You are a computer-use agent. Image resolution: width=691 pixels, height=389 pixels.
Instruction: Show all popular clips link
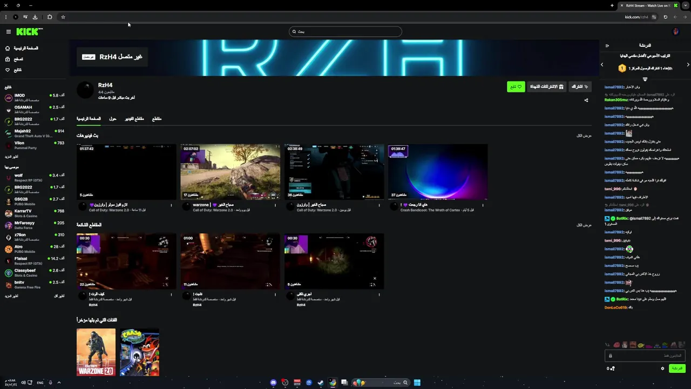(x=584, y=225)
